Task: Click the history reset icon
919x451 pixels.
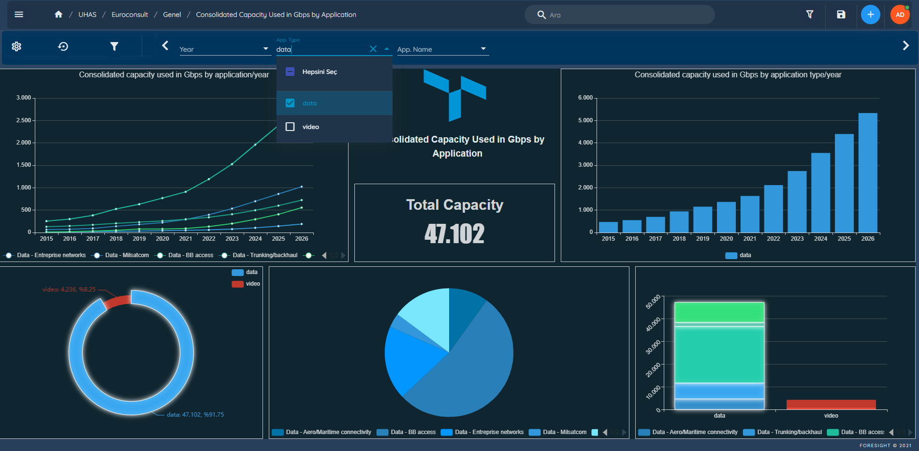Action: pyautogui.click(x=63, y=46)
